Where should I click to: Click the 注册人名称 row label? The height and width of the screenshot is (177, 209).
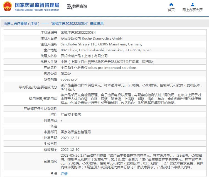(49, 38)
